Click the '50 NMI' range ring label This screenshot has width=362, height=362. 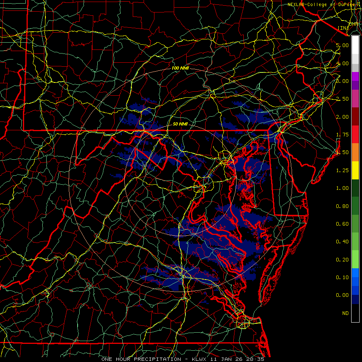[x=180, y=124]
